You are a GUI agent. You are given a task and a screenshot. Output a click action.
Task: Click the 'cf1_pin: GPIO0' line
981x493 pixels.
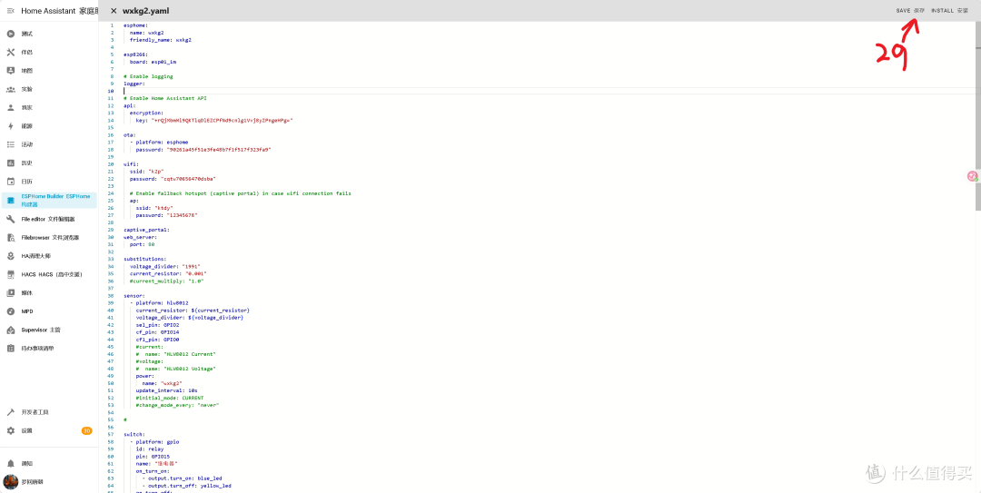158,340
